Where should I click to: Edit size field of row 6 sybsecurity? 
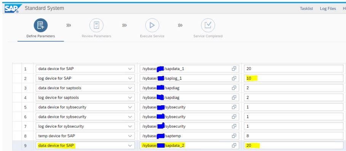click(x=293, y=117)
